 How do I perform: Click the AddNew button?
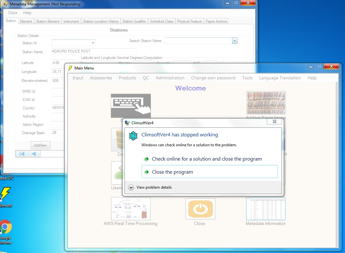[40, 145]
